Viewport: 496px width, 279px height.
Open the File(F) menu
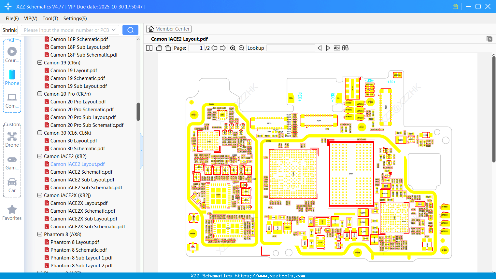point(12,19)
